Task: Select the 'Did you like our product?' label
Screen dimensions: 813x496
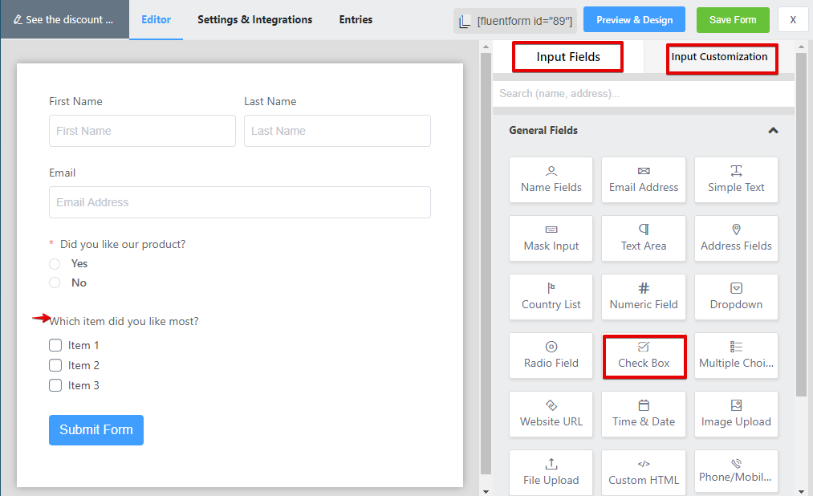Action: [122, 244]
